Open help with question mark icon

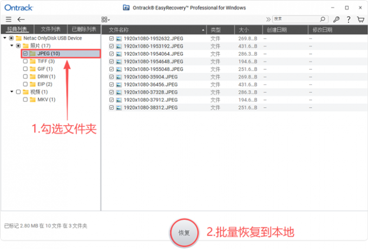[349, 19]
